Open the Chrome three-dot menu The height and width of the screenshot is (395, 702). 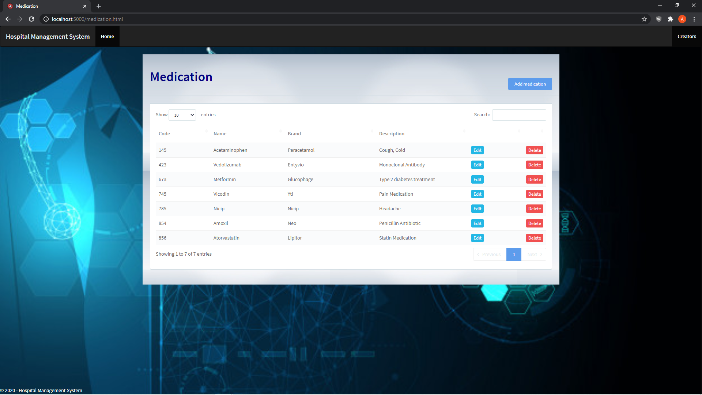pos(694,19)
